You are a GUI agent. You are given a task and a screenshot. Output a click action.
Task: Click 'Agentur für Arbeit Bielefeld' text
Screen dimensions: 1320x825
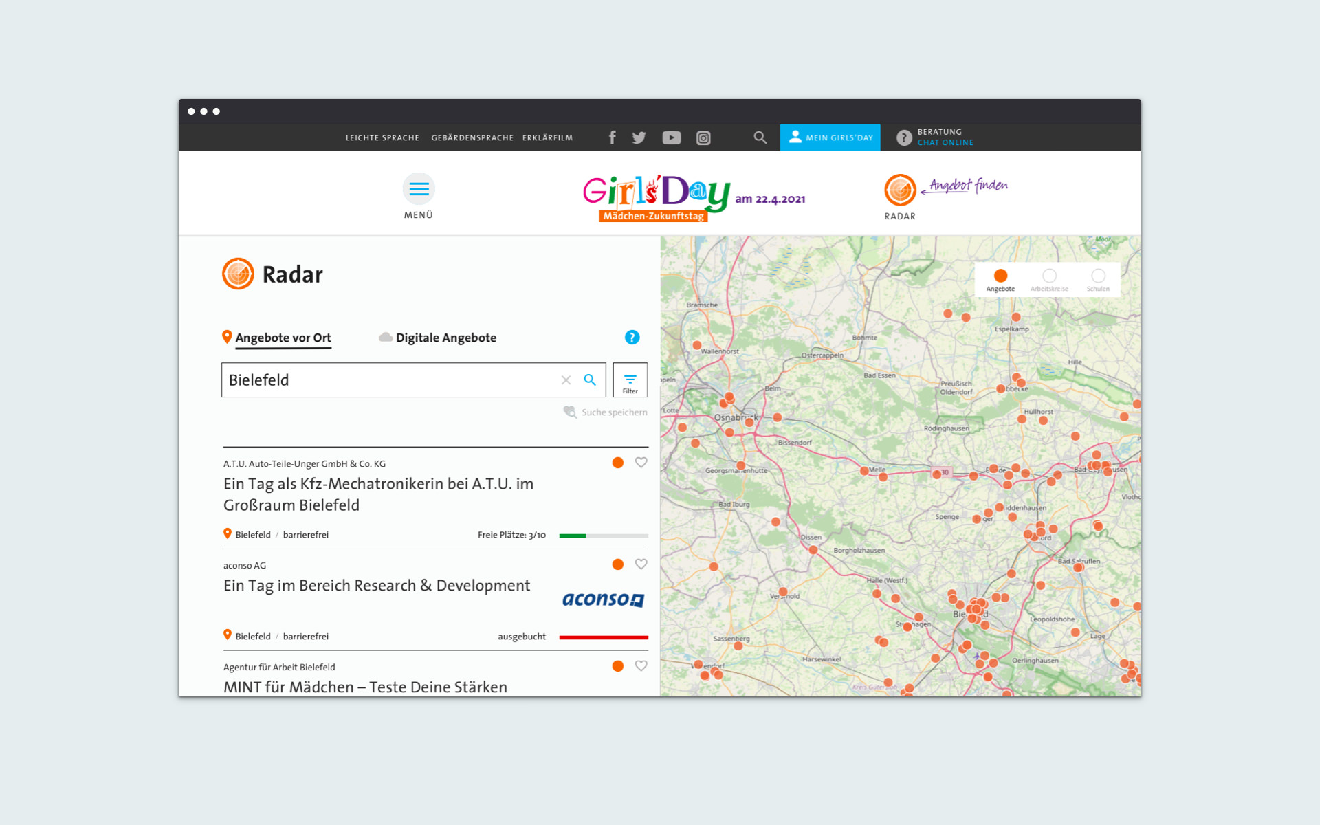tap(279, 668)
